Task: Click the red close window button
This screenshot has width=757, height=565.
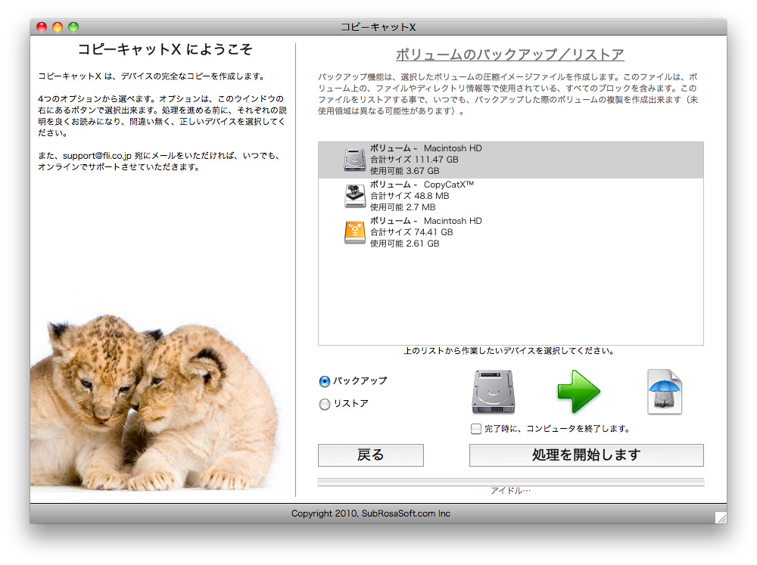Action: [42, 27]
